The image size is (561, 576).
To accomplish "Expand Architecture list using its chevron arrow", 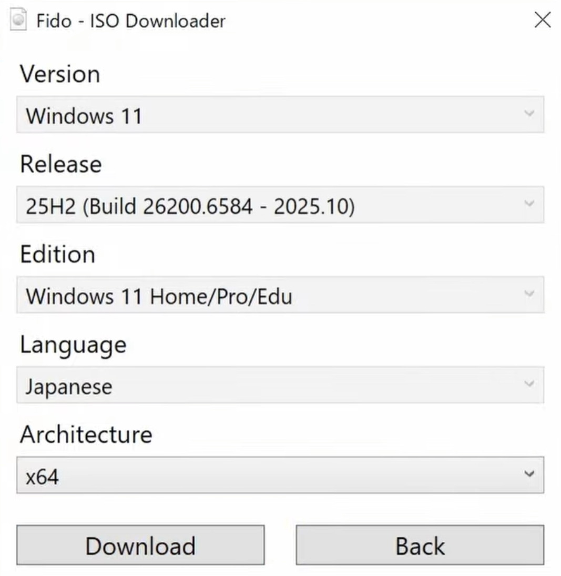I will click(x=529, y=474).
